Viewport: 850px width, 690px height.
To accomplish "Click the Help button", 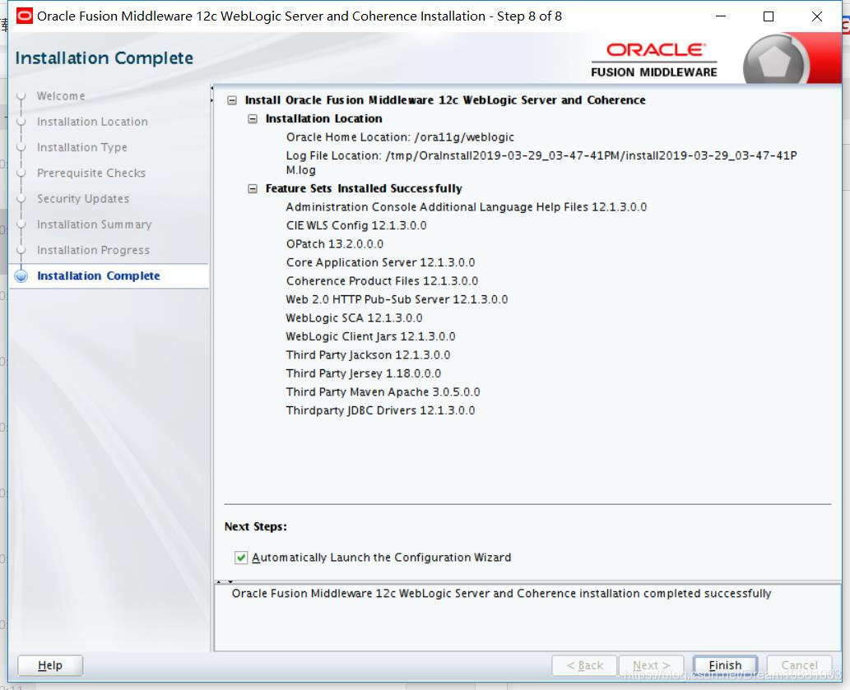I will [x=50, y=665].
